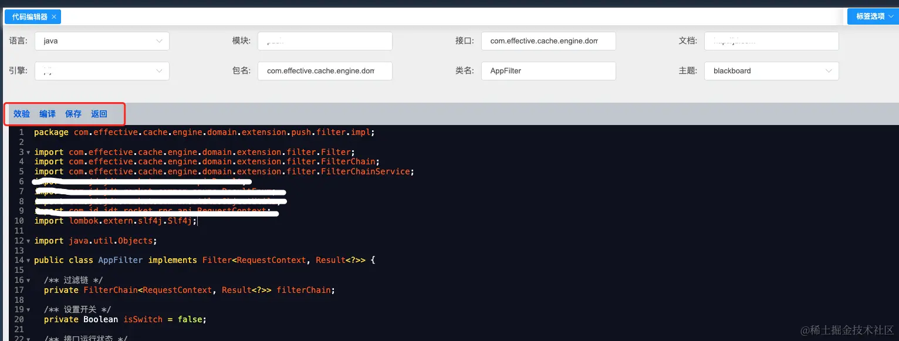Click line number 10 in the gutter
Viewport: 899px width, 341px height.
point(19,221)
